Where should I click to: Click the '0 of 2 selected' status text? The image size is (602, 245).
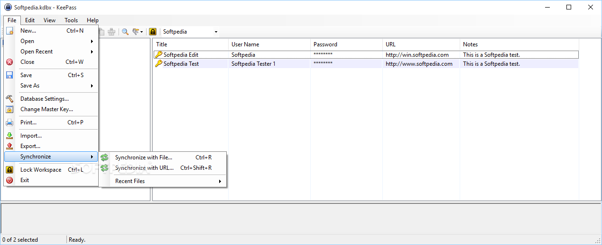20,240
